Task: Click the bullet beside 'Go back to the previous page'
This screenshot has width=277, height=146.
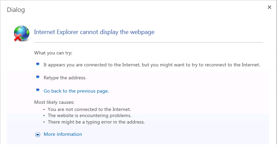Action: (38, 90)
